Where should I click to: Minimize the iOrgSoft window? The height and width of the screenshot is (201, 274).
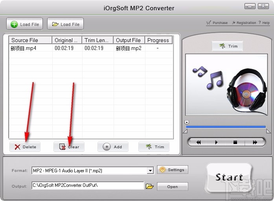(250, 6)
